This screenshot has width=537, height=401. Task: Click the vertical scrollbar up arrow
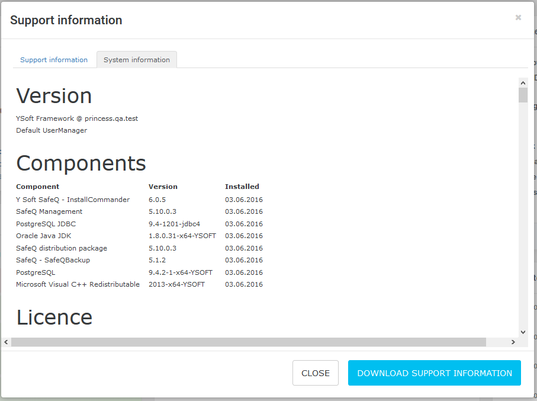523,82
